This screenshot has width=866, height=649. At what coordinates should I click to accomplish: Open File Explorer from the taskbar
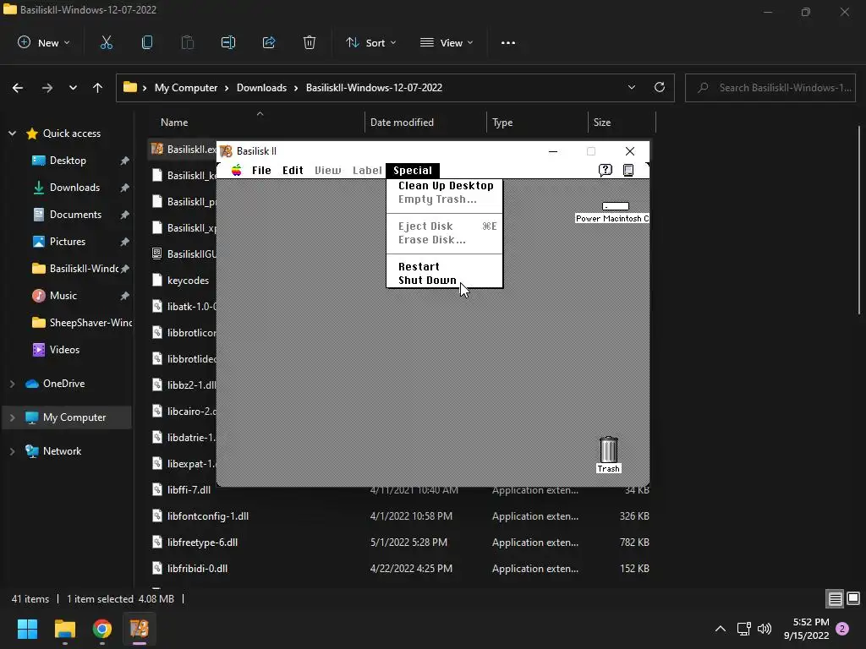[64, 629]
